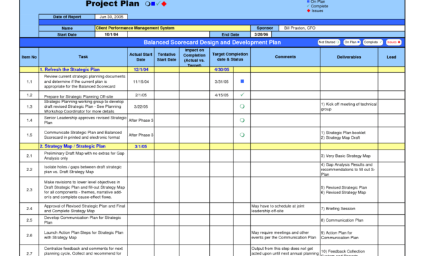Select the 12/1/04 section start date

141,69
